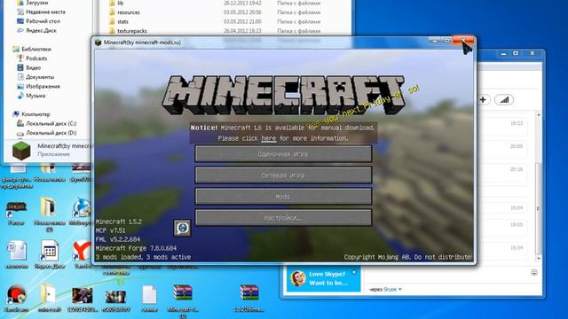The width and height of the screenshot is (568, 319).
Task: Close the Love Skype promo banner
Action: pyautogui.click(x=354, y=272)
